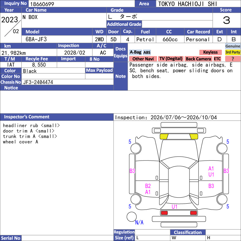Click the model code 6BA-JF3
The width and height of the screenshot is (241, 241).
point(36,39)
